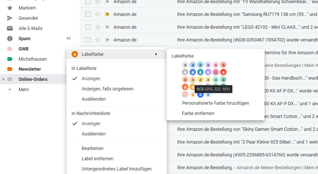This screenshot has width=318, height=174.
Task: Click the Alle E-Mails envelope icon
Action: pyautogui.click(x=10, y=28)
